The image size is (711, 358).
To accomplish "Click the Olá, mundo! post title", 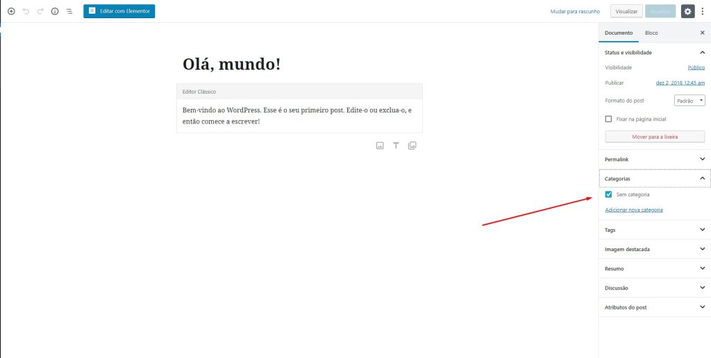I will coord(231,65).
